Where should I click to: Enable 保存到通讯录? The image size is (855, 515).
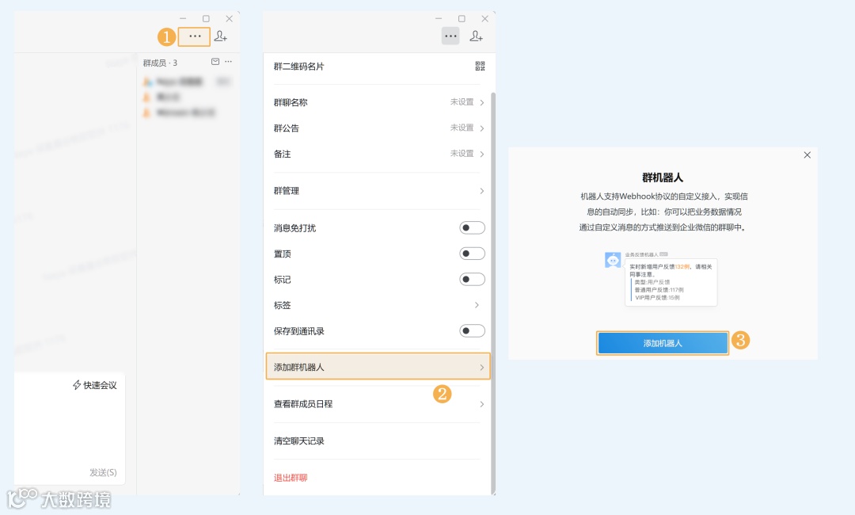pyautogui.click(x=471, y=330)
